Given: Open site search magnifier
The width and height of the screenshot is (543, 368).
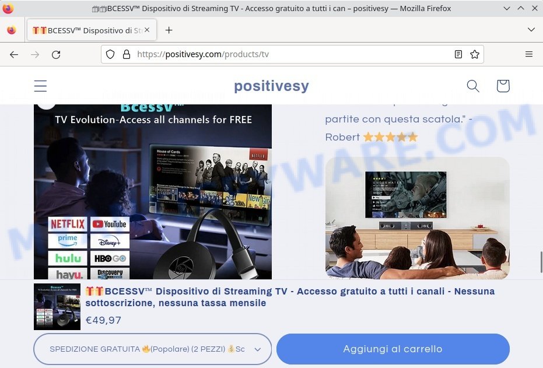Looking at the screenshot, I should click(x=473, y=86).
